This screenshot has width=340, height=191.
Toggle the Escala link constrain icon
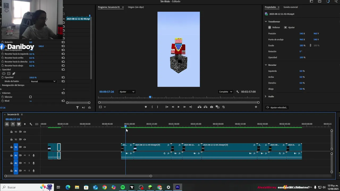[310, 46]
